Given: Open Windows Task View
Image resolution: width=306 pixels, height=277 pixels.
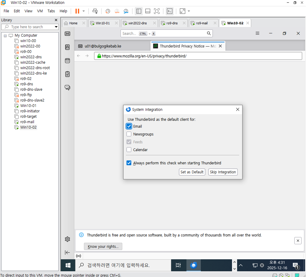Looking at the screenshot, I should pos(178,265).
